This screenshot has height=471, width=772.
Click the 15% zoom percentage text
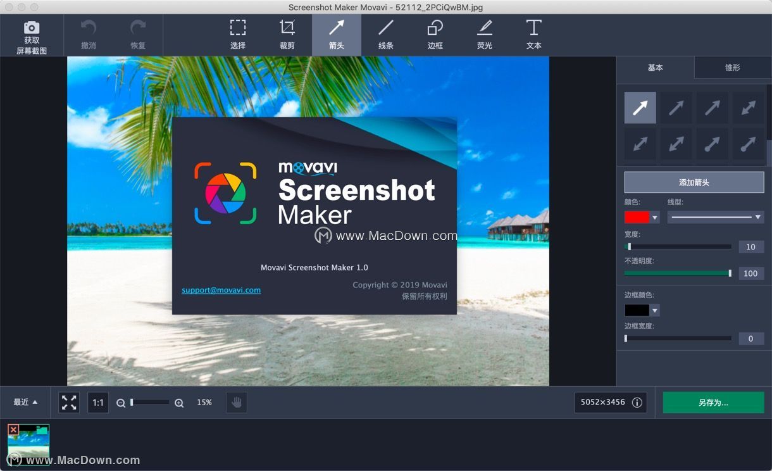click(x=204, y=403)
